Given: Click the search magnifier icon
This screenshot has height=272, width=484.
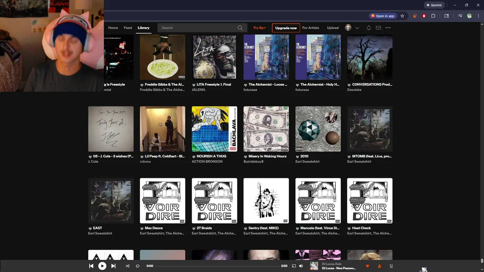Looking at the screenshot, I should coord(240,28).
